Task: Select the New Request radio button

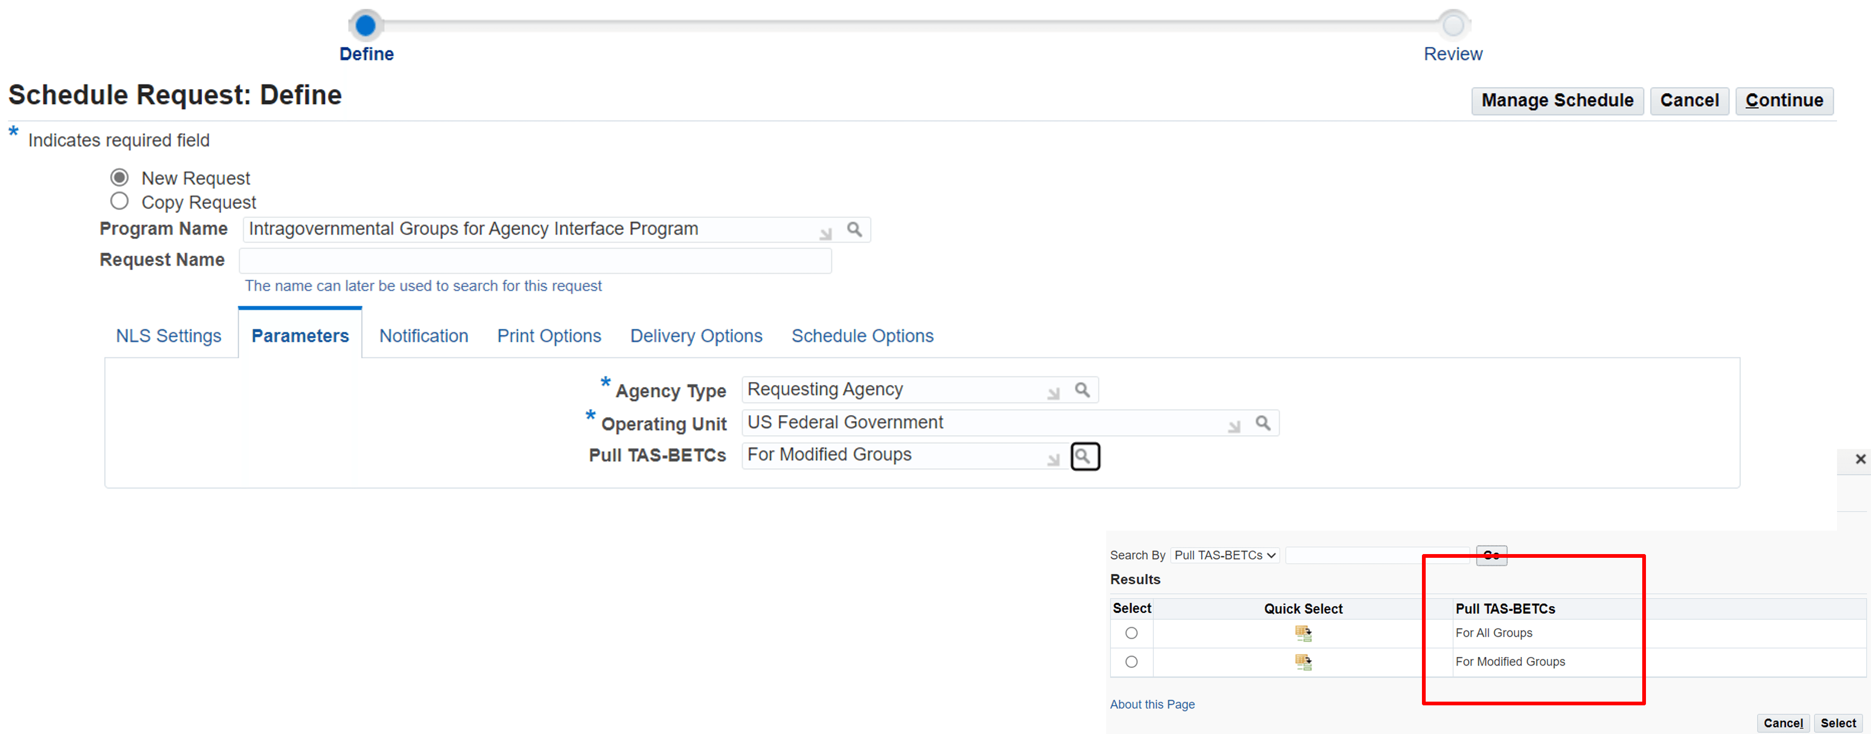Action: pos(120,178)
